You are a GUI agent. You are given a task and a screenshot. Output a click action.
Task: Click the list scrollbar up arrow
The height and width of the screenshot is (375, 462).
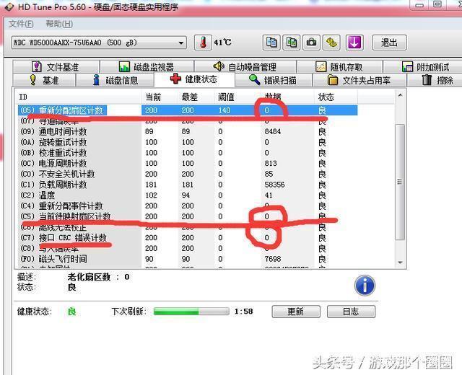pyautogui.click(x=400, y=95)
